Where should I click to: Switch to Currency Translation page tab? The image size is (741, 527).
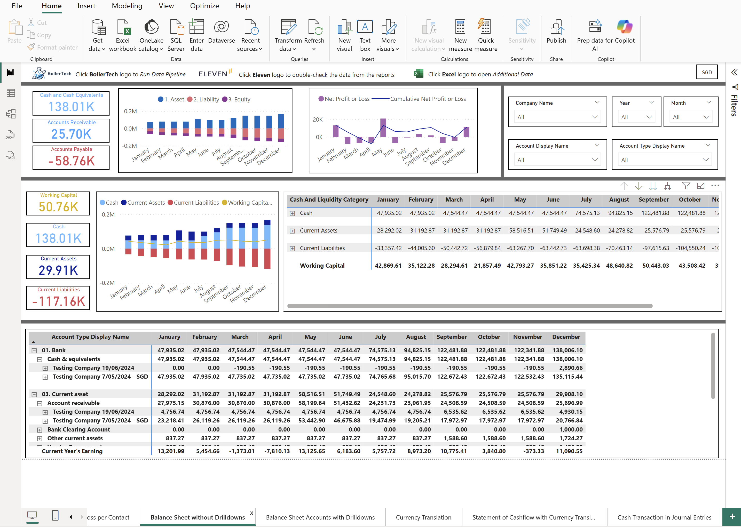pos(423,517)
